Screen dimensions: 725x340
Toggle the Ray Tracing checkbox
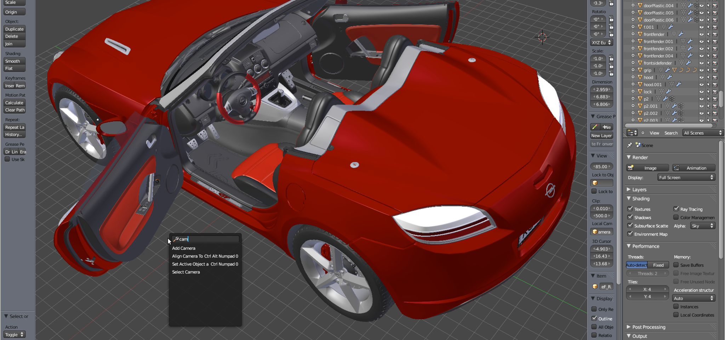676,209
